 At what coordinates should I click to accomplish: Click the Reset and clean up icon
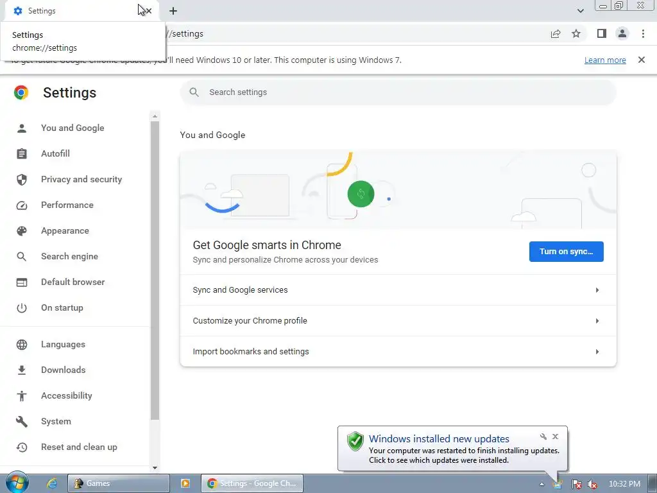click(21, 447)
